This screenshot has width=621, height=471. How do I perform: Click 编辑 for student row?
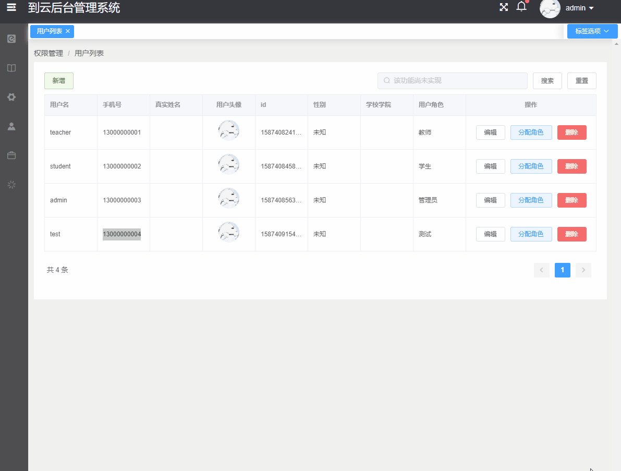pos(490,166)
